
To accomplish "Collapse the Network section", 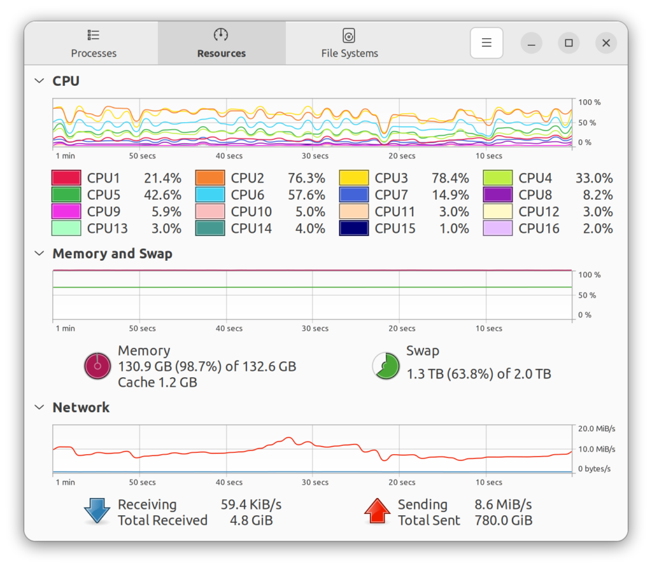I will [40, 408].
